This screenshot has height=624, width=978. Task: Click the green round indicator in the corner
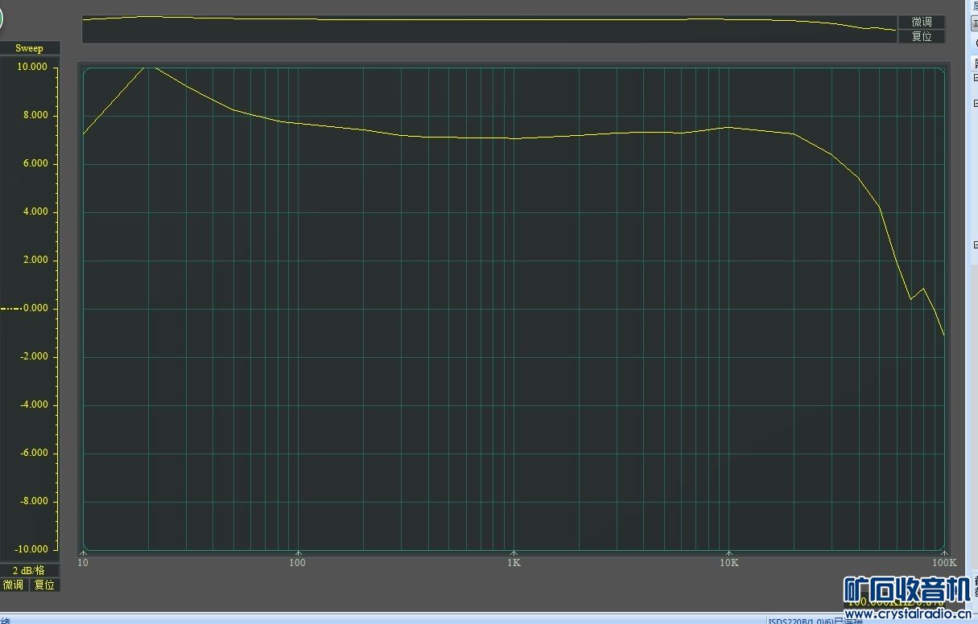2,17
